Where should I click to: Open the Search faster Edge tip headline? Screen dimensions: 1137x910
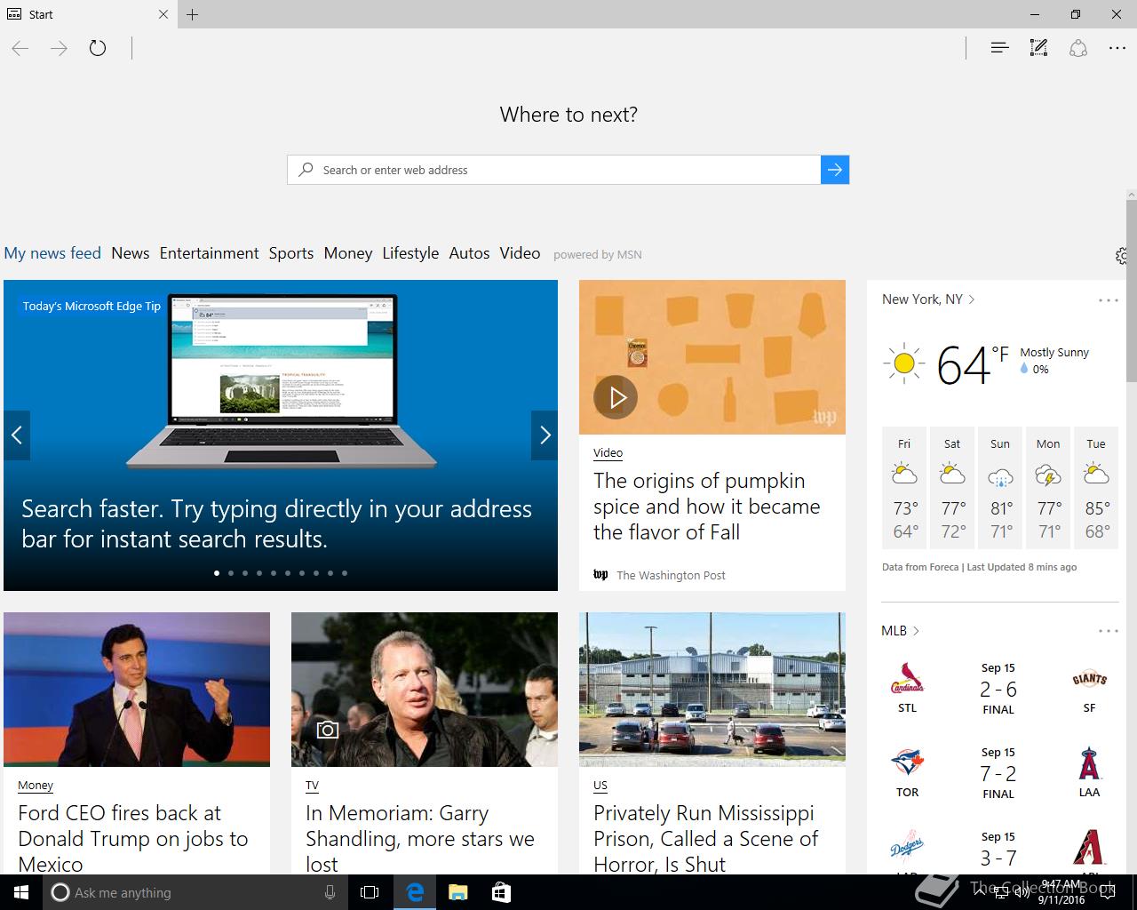(276, 523)
